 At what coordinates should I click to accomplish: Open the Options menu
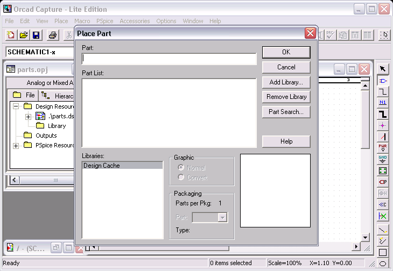click(x=166, y=21)
